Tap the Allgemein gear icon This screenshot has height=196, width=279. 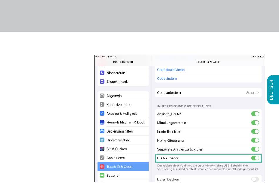tap(102, 96)
